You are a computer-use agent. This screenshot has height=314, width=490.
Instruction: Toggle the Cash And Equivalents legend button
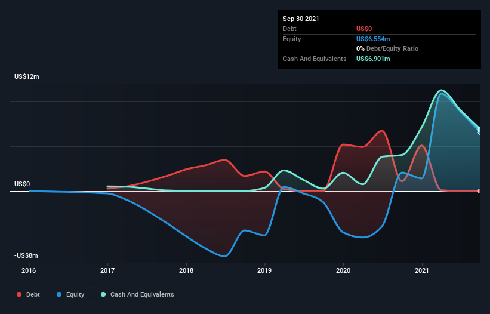tap(137, 295)
